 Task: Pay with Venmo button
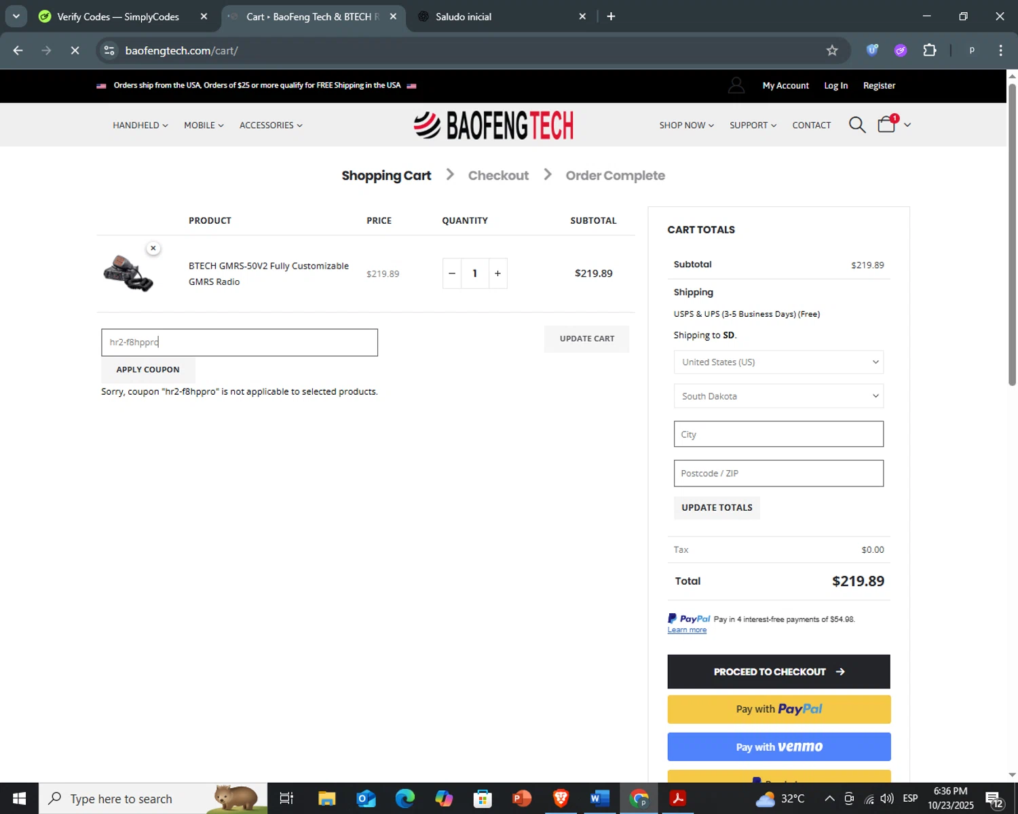pos(778,747)
